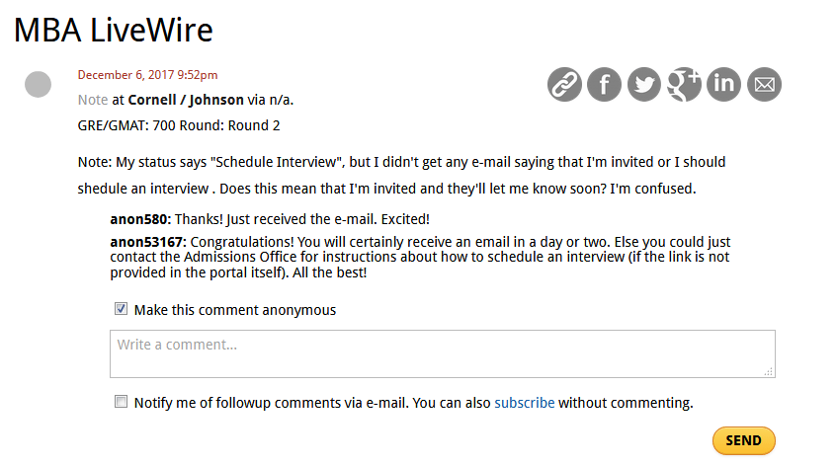Screen dimensions: 837x465
Task: Share this post on Google Plus
Action: pos(684,85)
